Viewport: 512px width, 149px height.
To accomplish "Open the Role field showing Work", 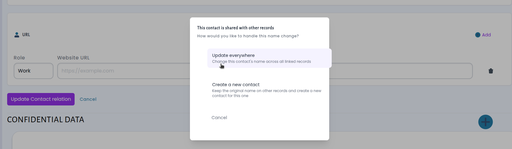I will coord(34,71).
